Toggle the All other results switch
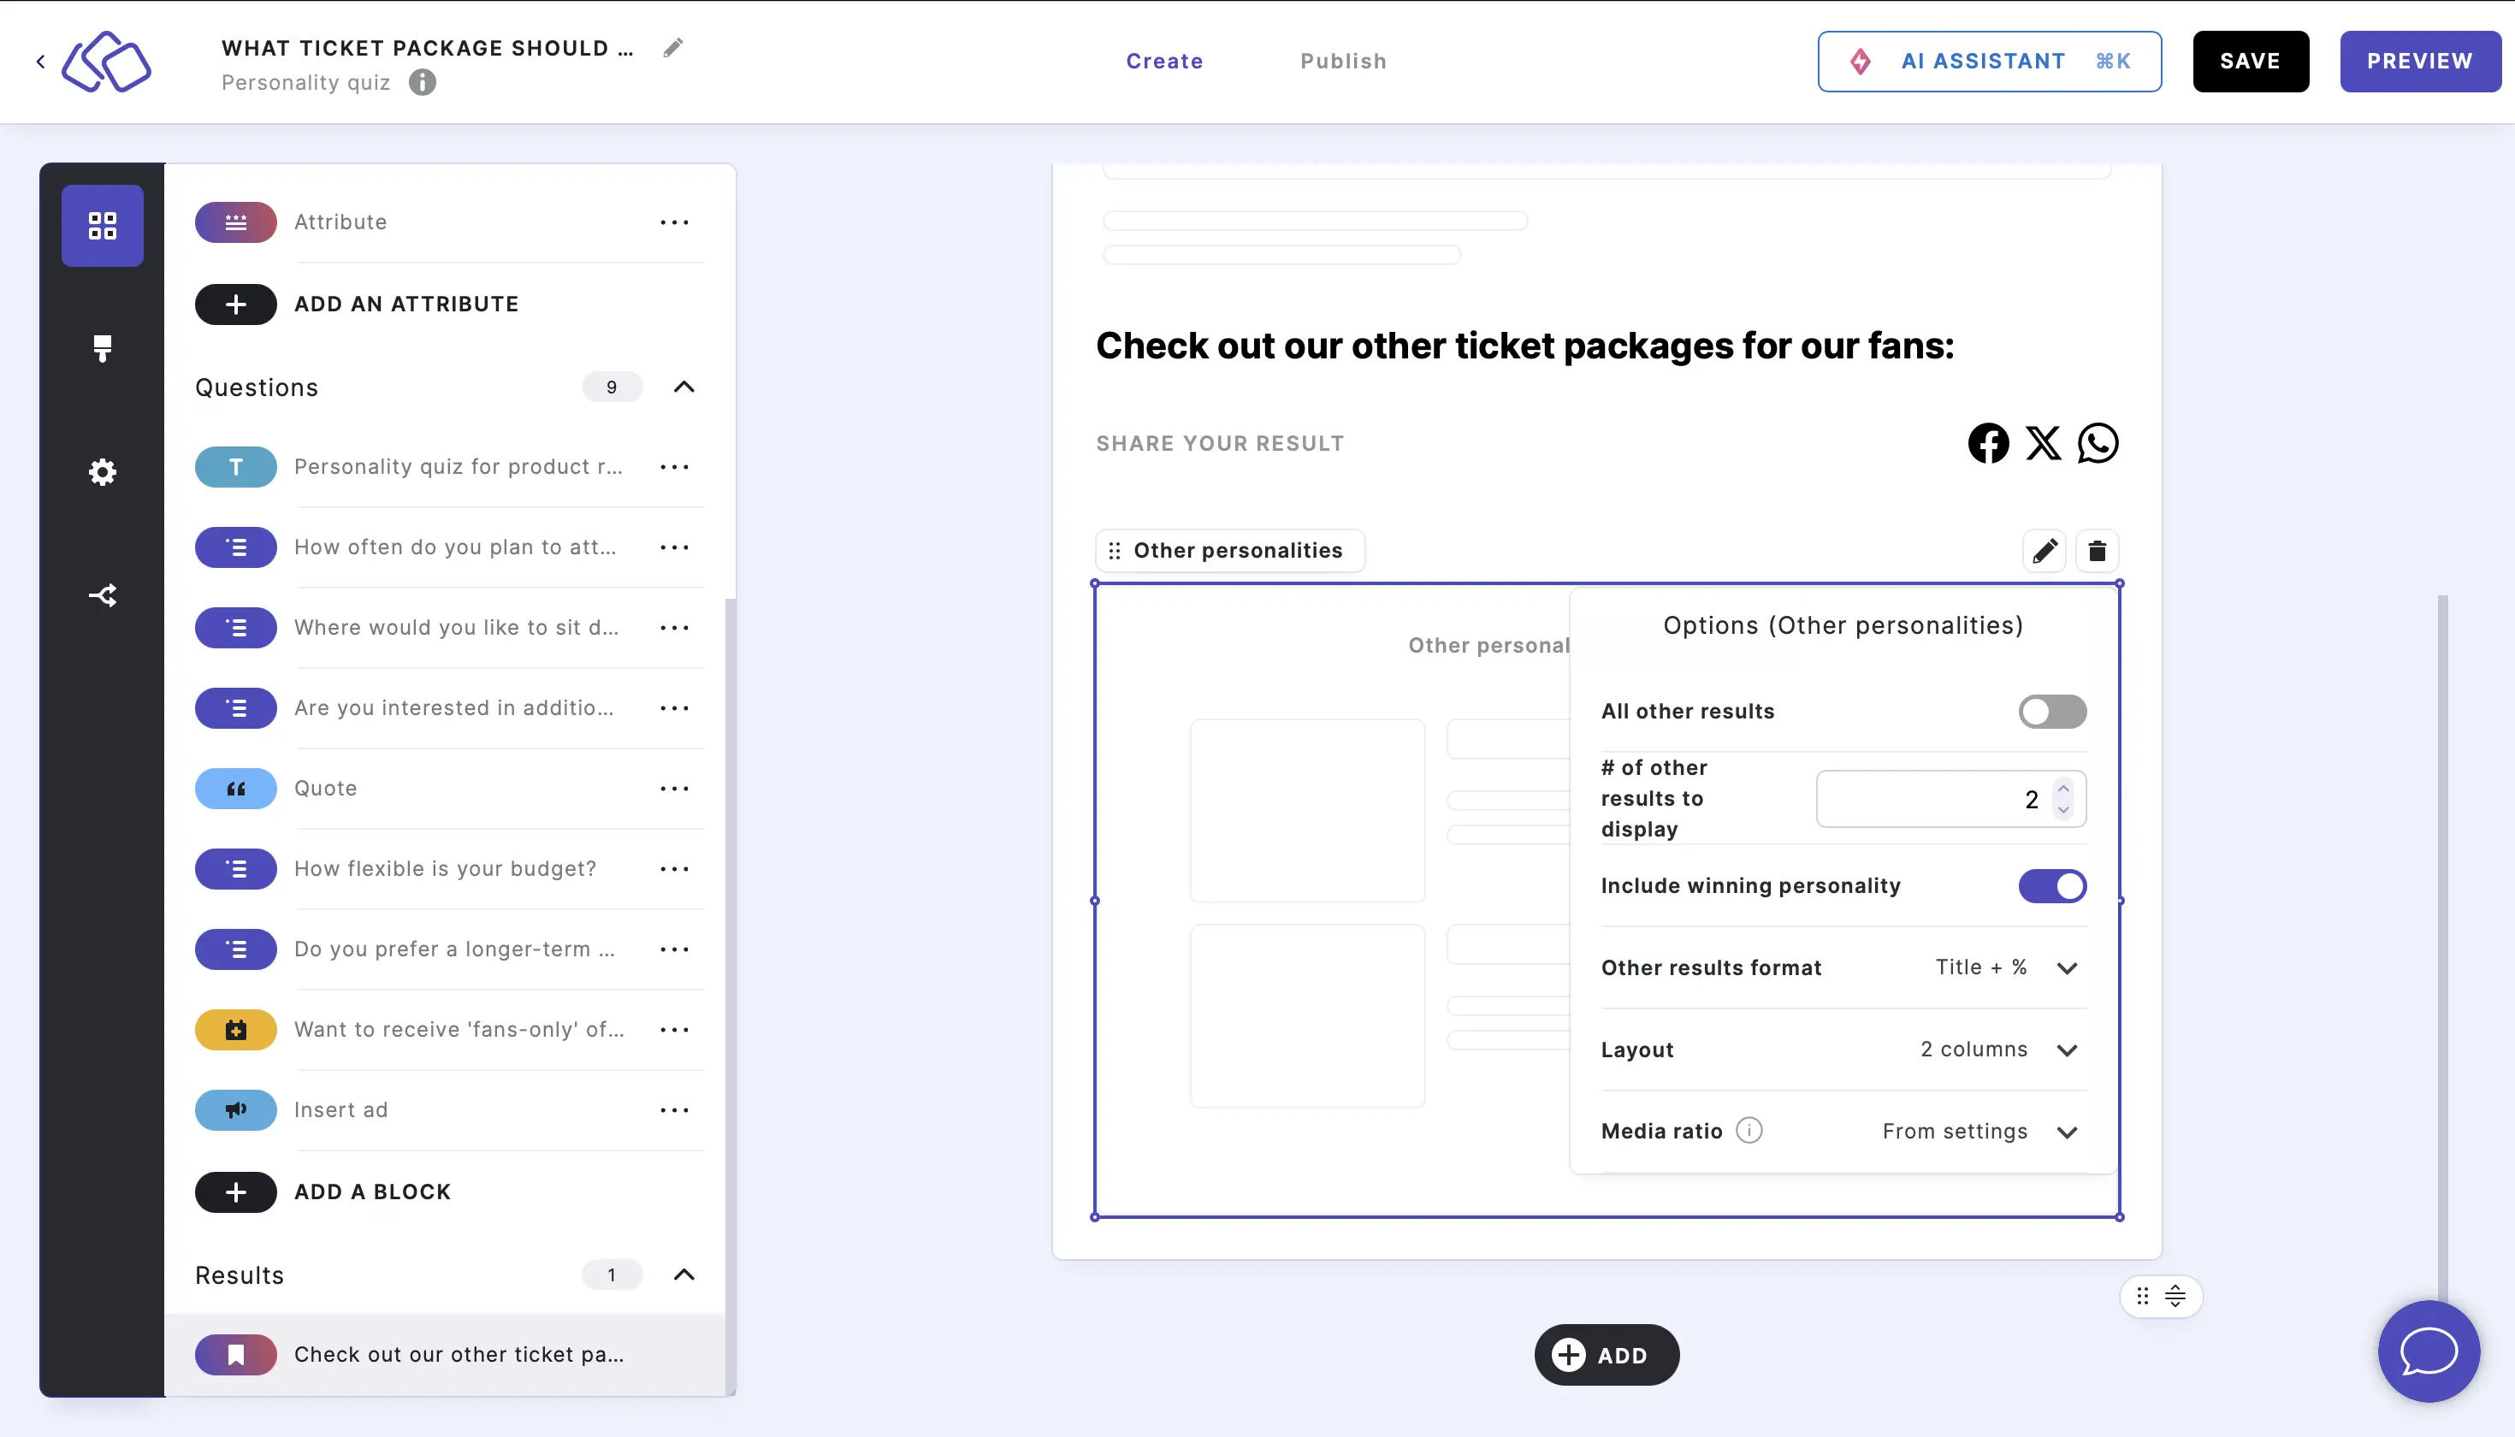 tap(2052, 712)
